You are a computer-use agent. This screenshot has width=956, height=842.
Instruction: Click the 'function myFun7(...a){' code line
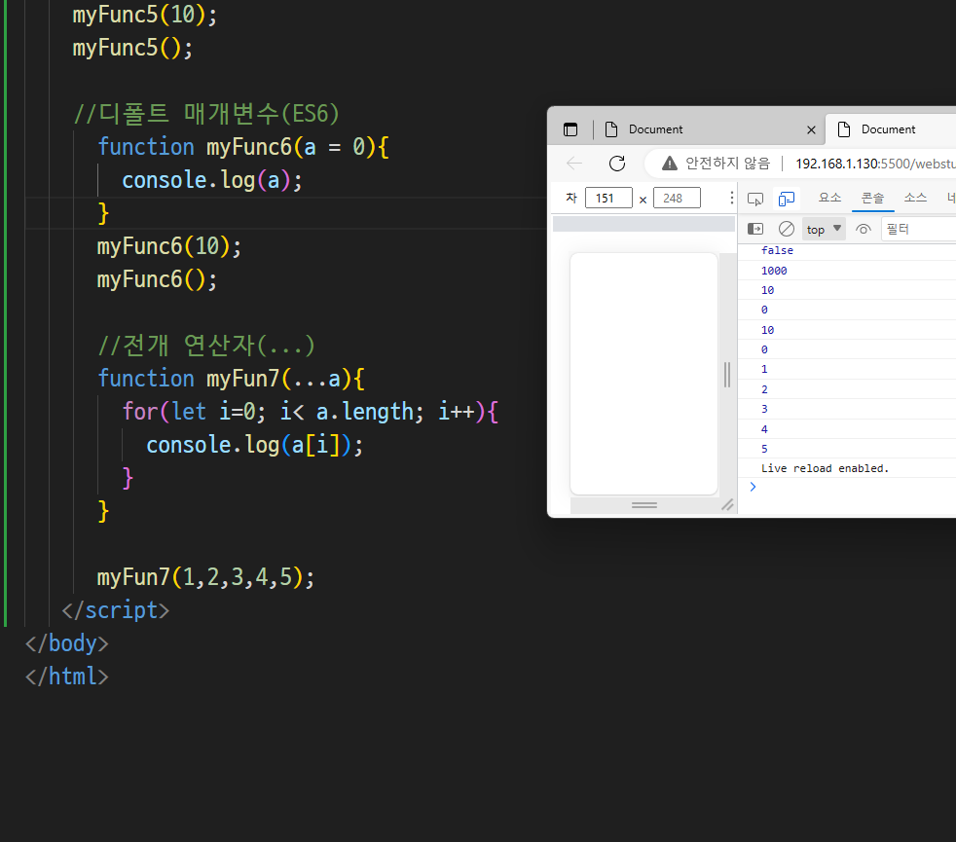231,379
